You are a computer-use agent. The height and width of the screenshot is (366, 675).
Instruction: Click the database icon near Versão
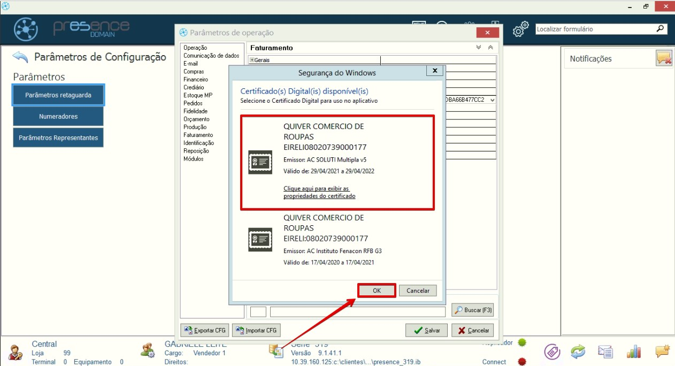pyautogui.click(x=277, y=351)
